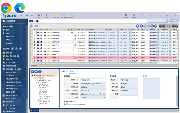Open the 依頼件名 column filter dropdown
The height and width of the screenshot is (113, 180).
pos(106,30)
